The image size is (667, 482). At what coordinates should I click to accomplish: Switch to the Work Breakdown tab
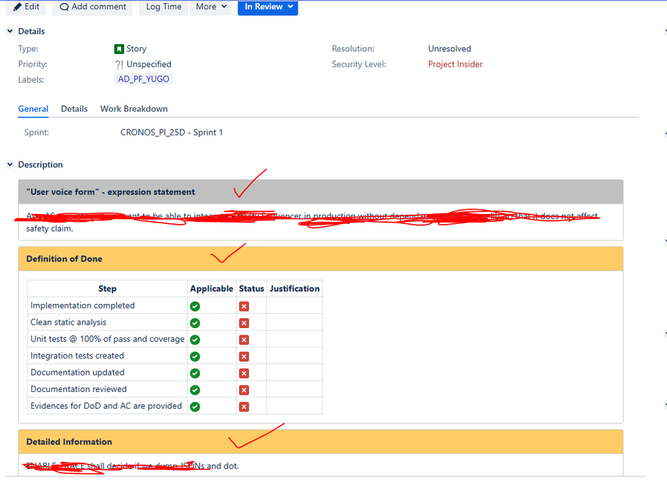(x=134, y=109)
